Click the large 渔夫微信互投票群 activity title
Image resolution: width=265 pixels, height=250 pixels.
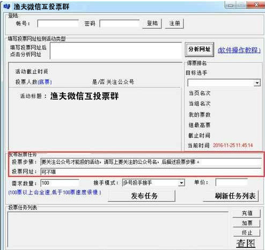coord(84,96)
